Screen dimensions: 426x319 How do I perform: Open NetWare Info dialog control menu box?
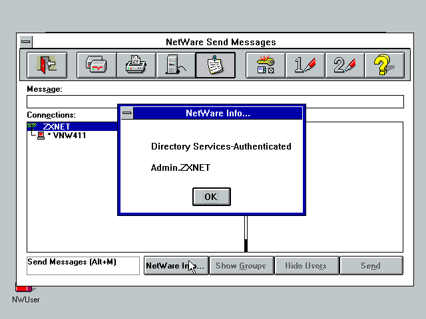point(127,113)
